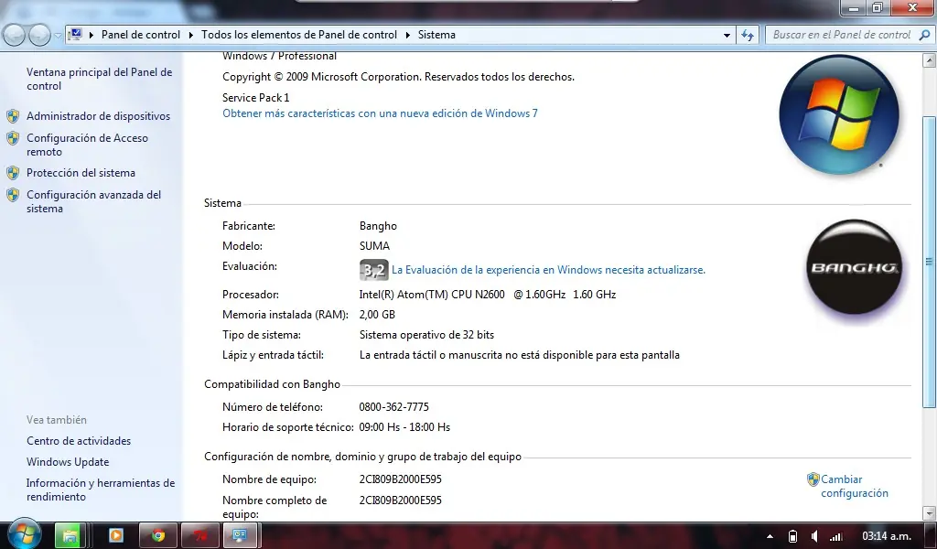Expand arrow after Panel de control breadcrumb
Viewport: 937px width, 549px height.
190,36
